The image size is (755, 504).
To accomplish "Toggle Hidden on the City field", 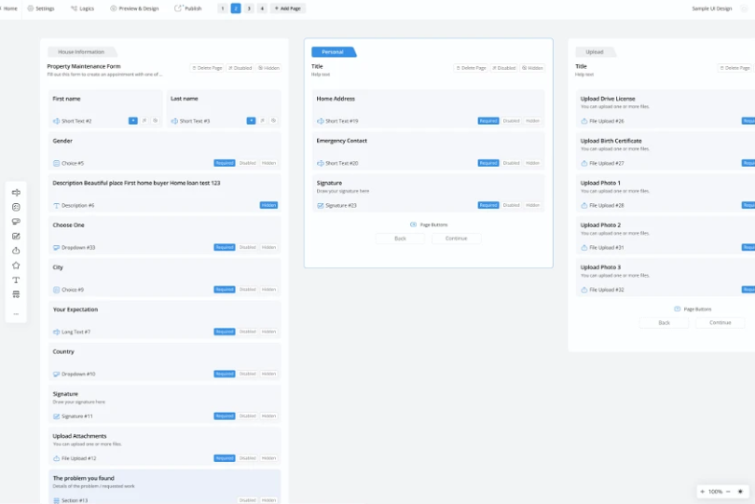I will pyautogui.click(x=268, y=290).
